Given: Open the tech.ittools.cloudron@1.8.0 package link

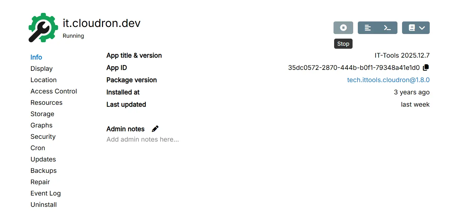Looking at the screenshot, I should [x=388, y=80].
